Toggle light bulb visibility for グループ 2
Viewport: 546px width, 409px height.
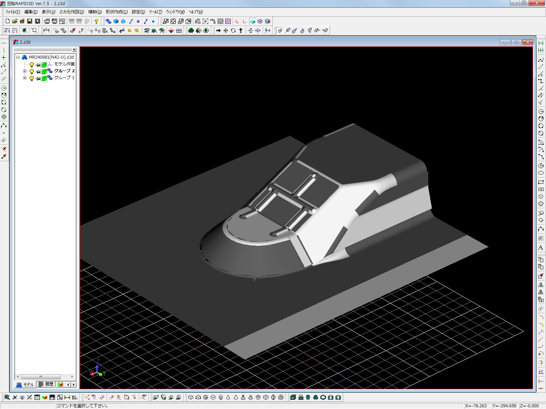point(32,71)
